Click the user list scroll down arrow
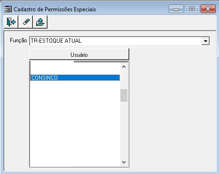Image resolution: width=219 pixels, height=174 pixels. [x=124, y=162]
